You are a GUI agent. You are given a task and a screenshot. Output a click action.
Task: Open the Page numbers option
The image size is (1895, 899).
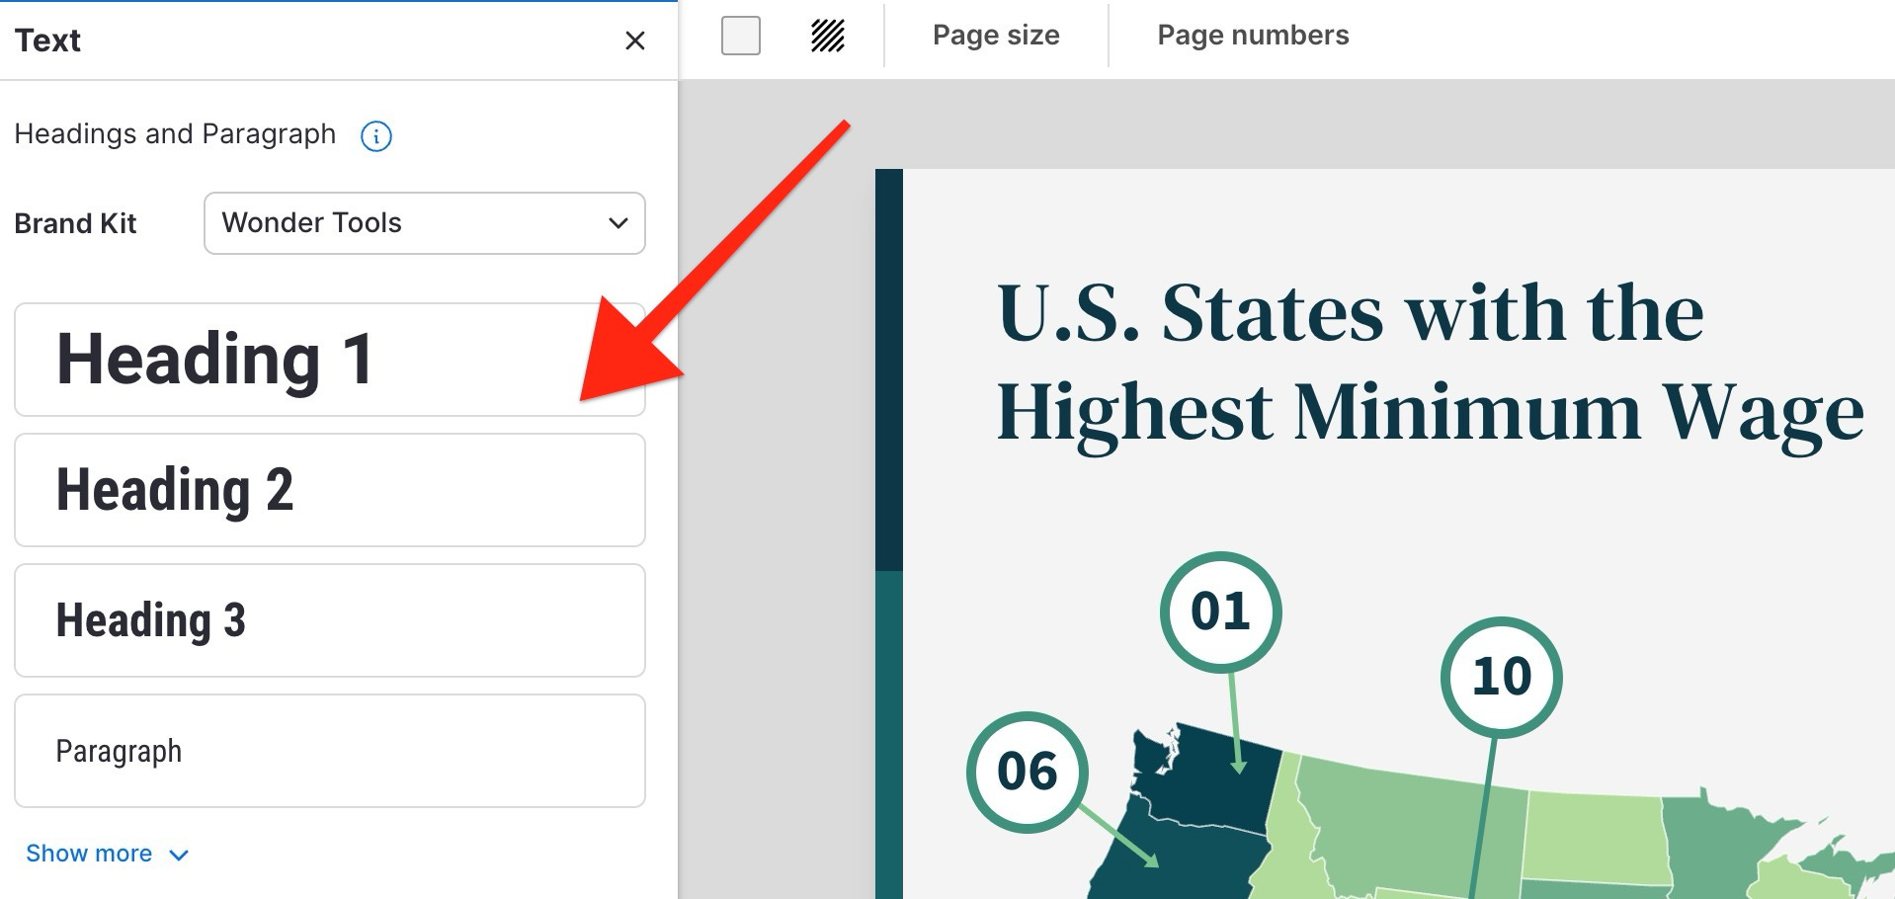pos(1253,36)
